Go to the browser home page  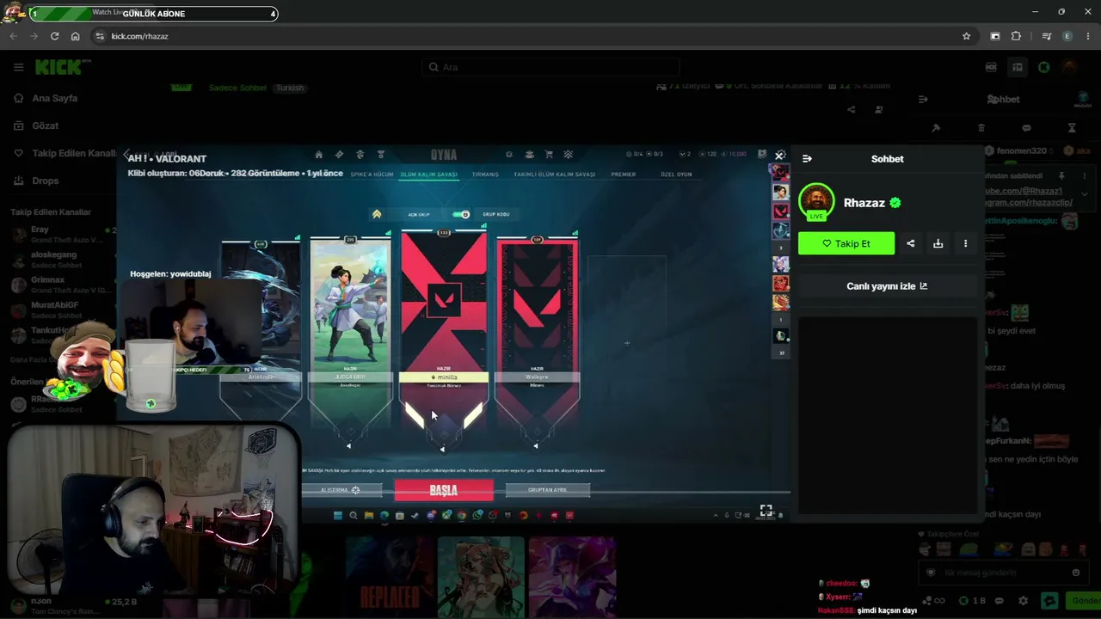75,36
